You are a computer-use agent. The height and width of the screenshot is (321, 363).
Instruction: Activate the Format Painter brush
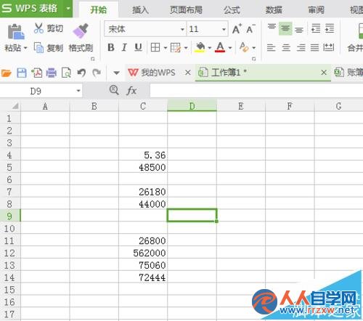[81, 31]
